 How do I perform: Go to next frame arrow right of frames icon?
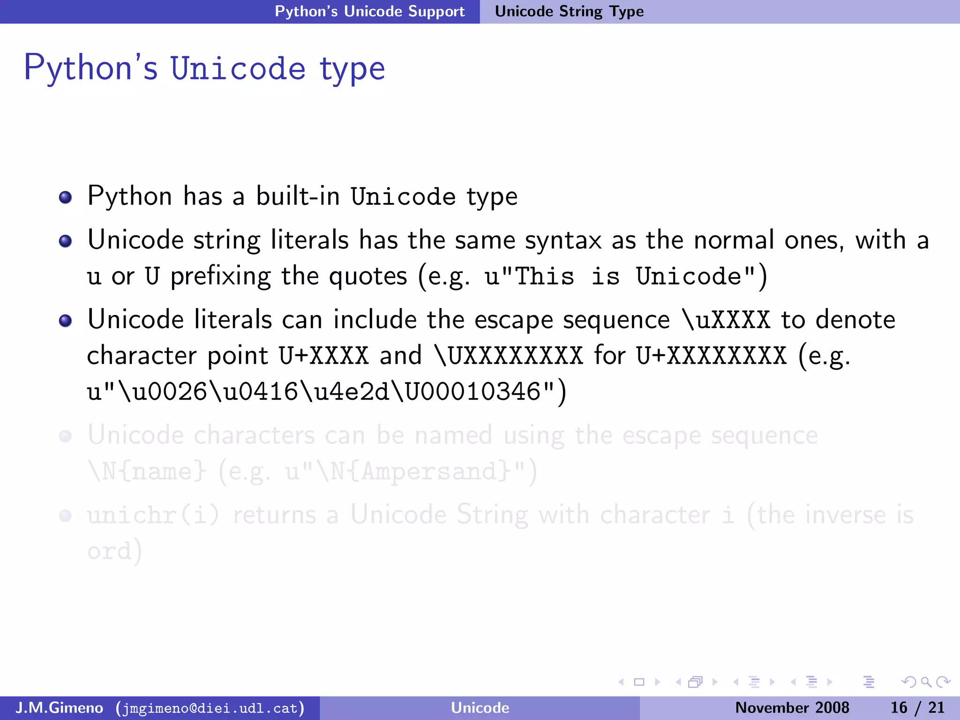coord(715,682)
